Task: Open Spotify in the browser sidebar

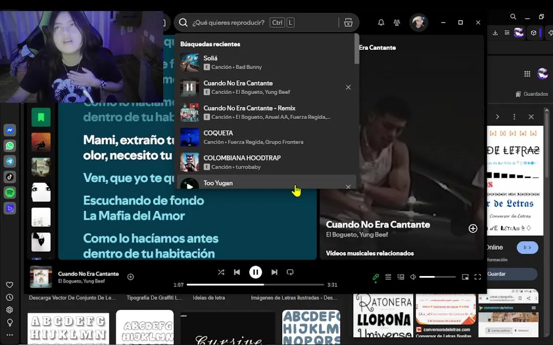Action: pos(10,193)
